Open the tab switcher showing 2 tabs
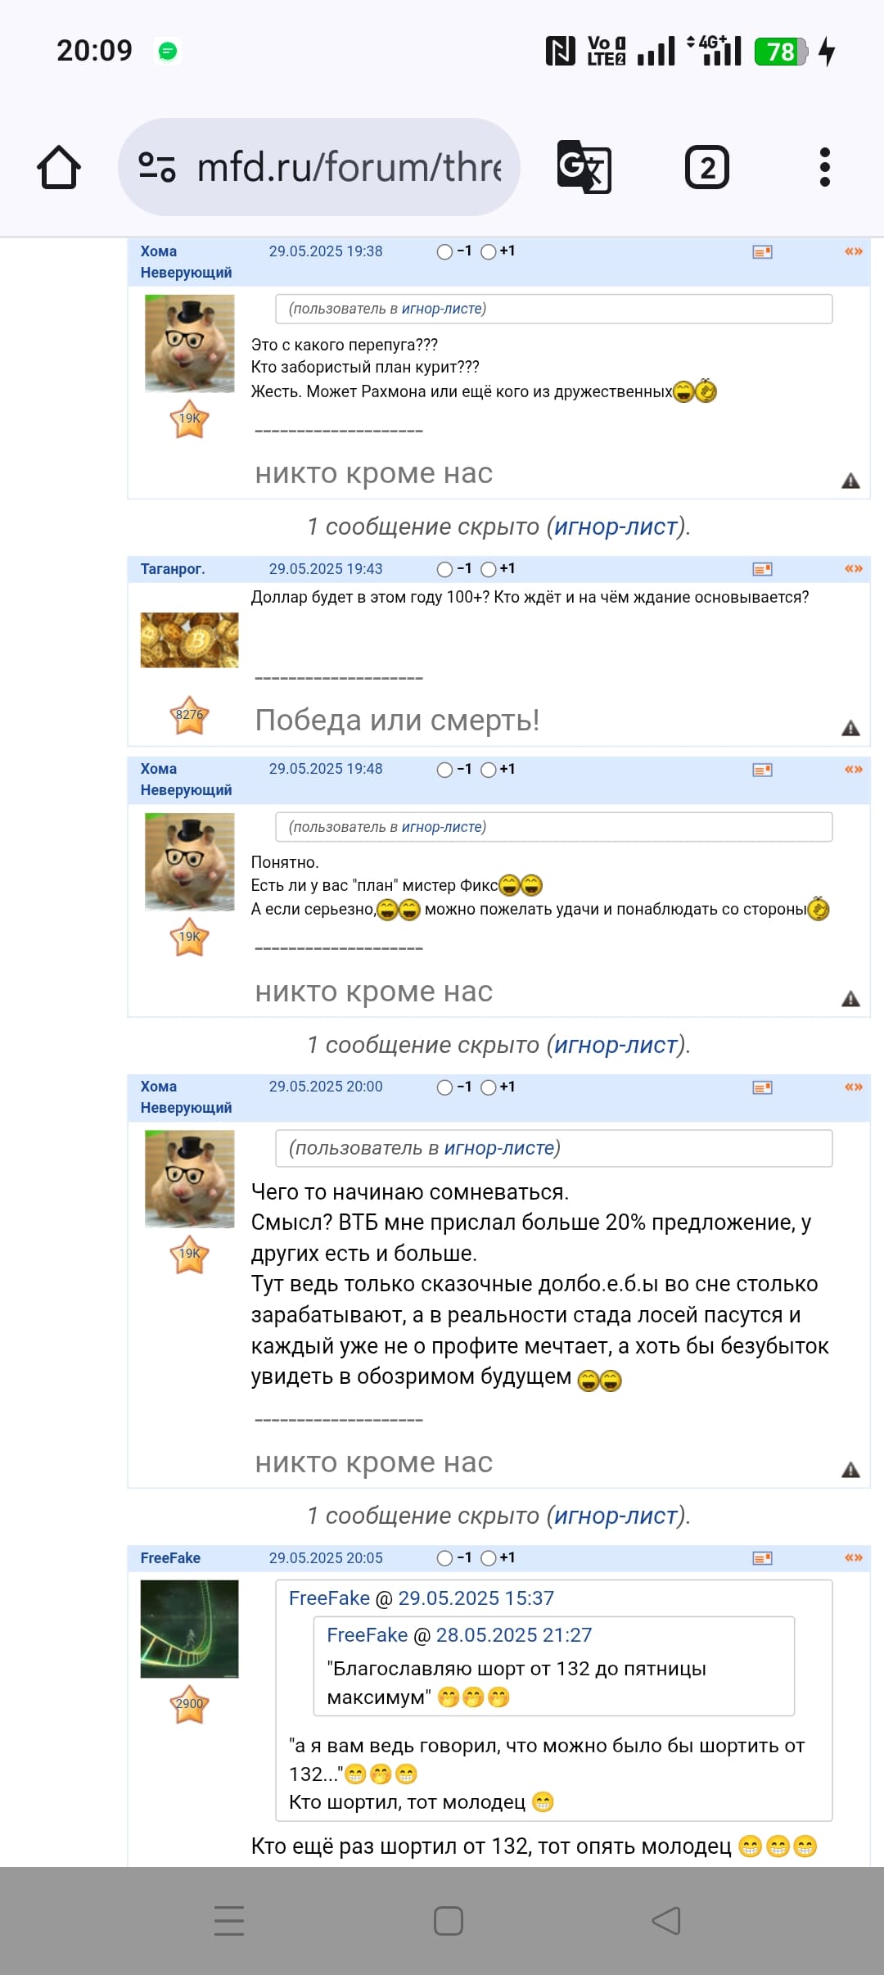This screenshot has height=1975, width=884. 706,167
